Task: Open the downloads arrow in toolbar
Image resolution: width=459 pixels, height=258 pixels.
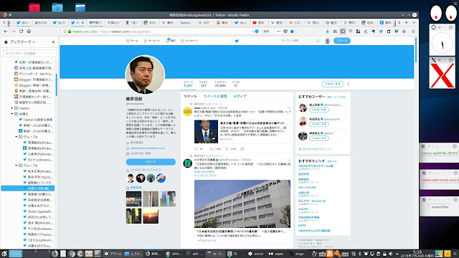Action: pos(327,32)
